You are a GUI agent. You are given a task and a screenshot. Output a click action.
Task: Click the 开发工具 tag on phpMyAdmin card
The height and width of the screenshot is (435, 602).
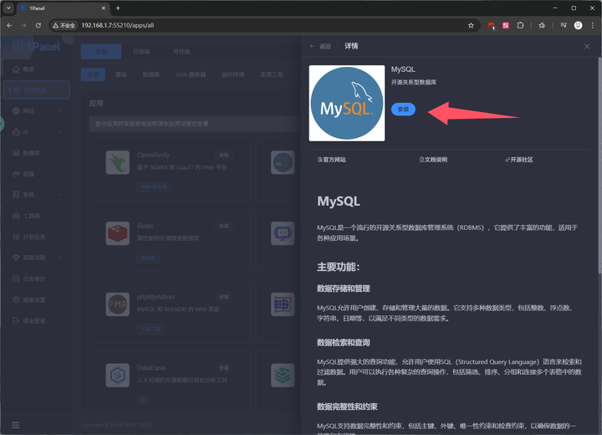tap(150, 329)
